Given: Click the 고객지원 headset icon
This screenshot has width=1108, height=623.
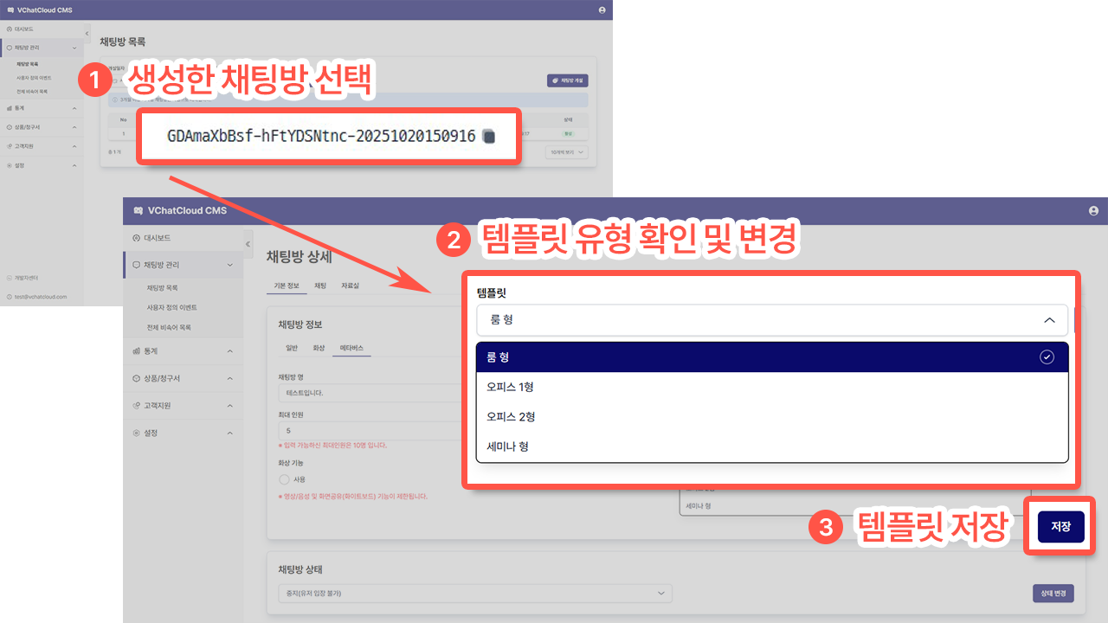Looking at the screenshot, I should pyautogui.click(x=136, y=405).
